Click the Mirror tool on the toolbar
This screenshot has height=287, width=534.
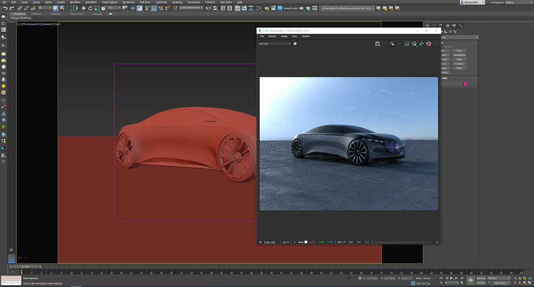tap(208, 8)
